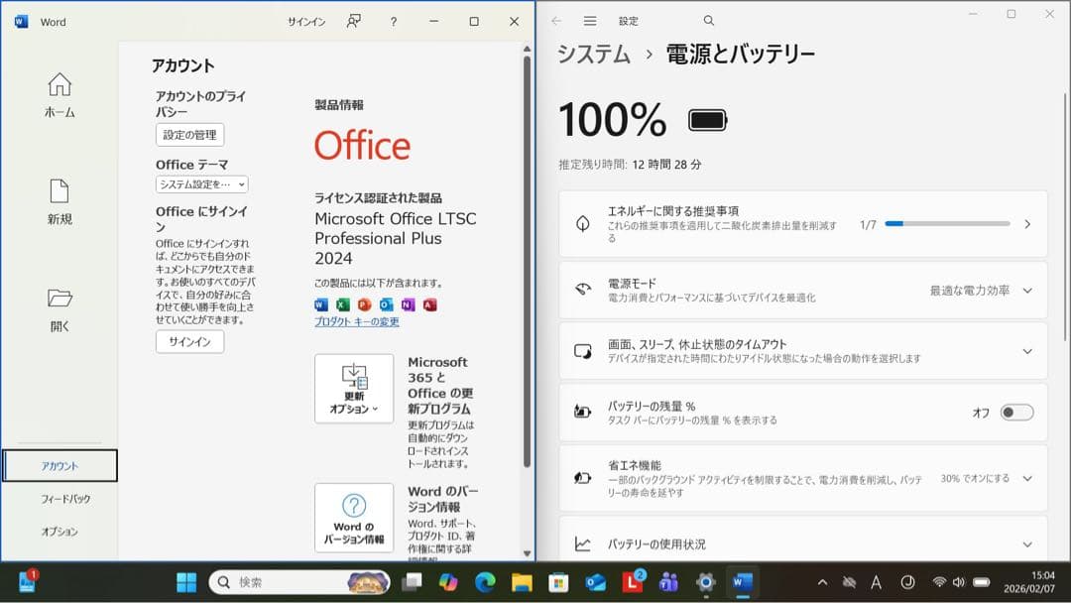This screenshot has height=603, width=1071.
Task: Select the Outlook icon in included apps
Action: point(387,304)
